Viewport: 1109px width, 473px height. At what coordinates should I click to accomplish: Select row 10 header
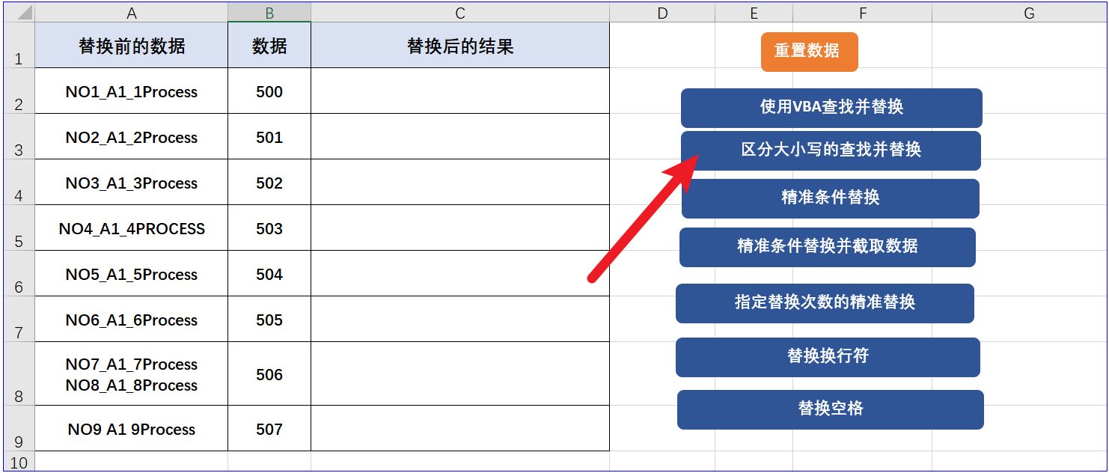coord(19,461)
